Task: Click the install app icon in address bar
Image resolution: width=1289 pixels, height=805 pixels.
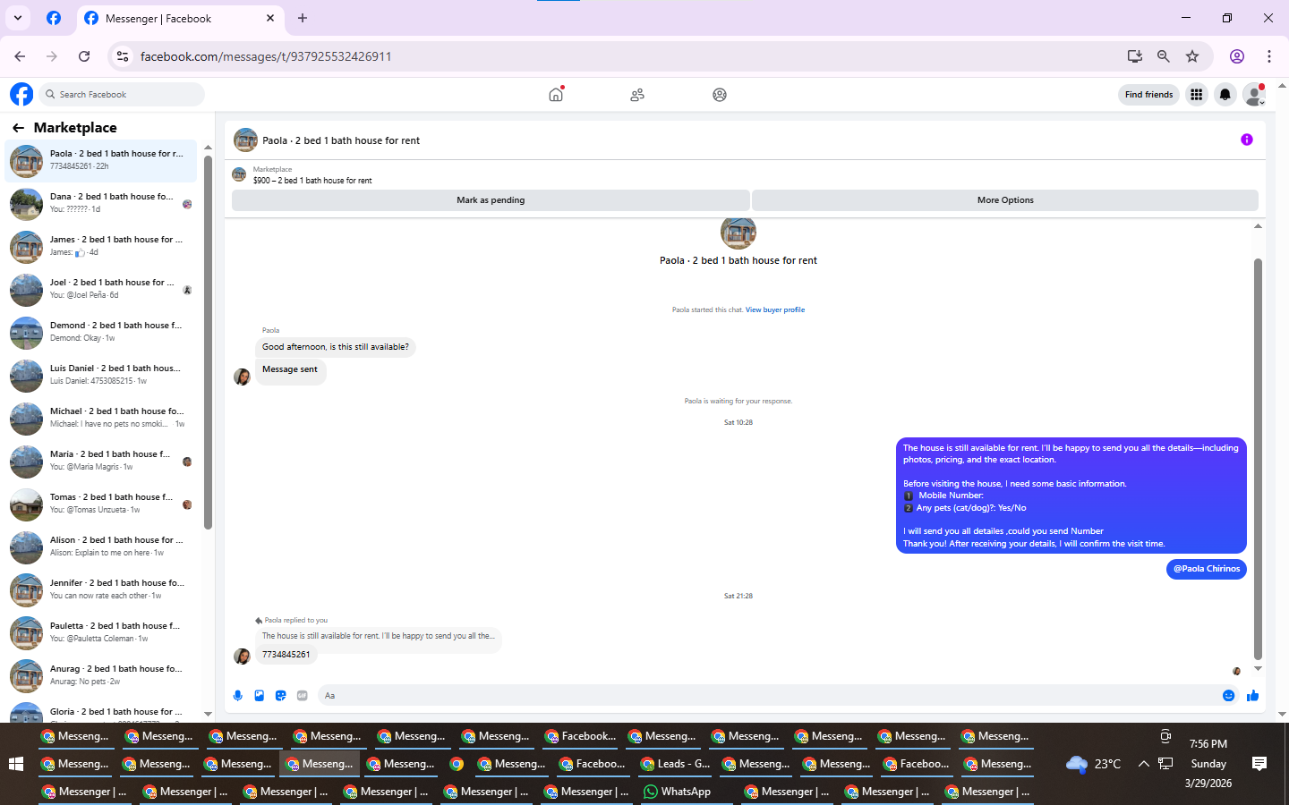Action: point(1135,56)
